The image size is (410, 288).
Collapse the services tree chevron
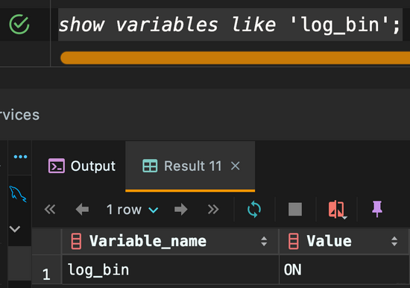[15, 229]
